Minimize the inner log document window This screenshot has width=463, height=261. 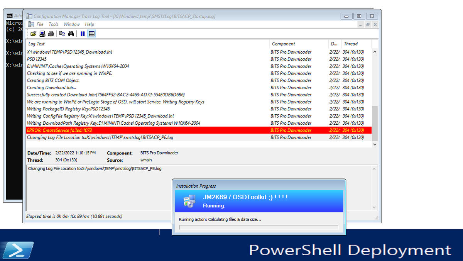pyautogui.click(x=360, y=24)
